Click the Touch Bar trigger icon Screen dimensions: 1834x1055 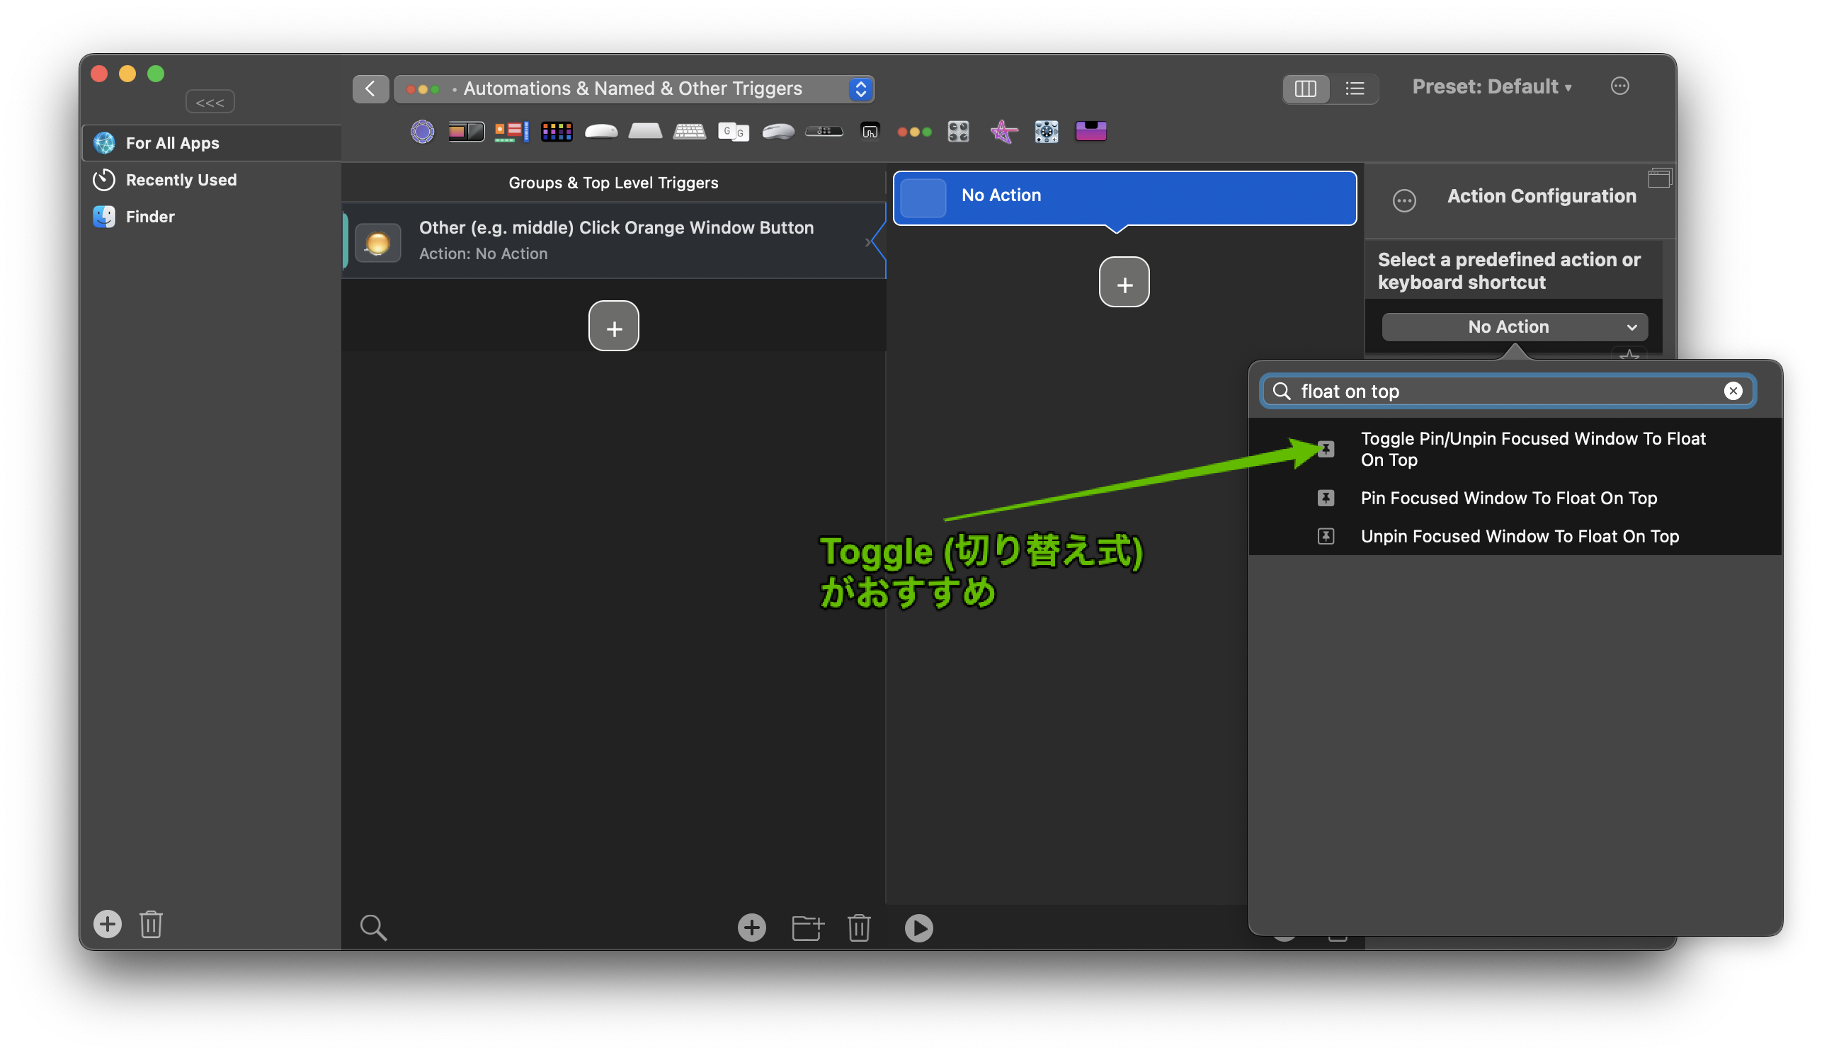466,131
